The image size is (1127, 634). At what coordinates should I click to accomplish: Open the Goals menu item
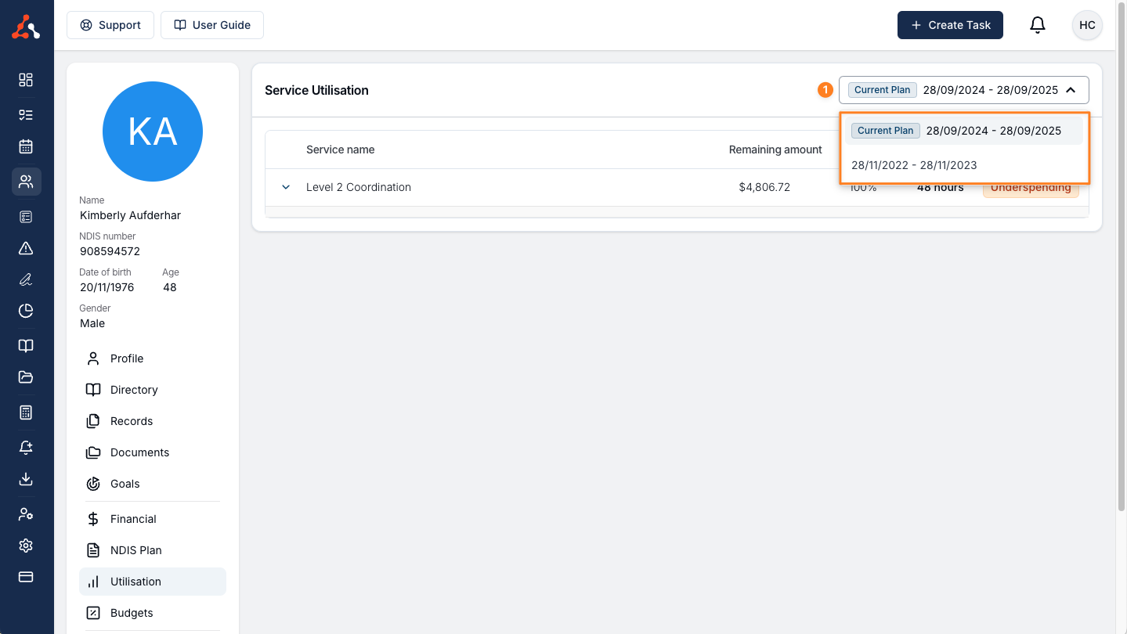click(125, 484)
